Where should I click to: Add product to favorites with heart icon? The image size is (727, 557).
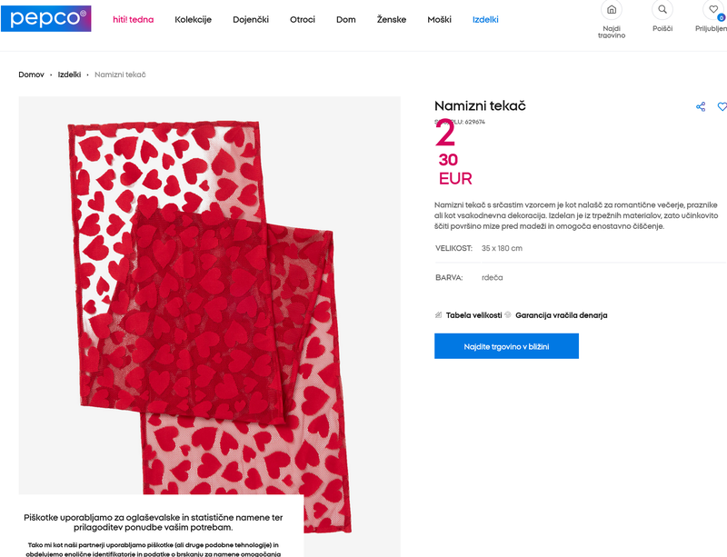coord(722,106)
